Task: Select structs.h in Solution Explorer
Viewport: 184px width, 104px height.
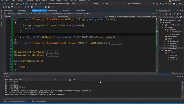Action: [172, 48]
